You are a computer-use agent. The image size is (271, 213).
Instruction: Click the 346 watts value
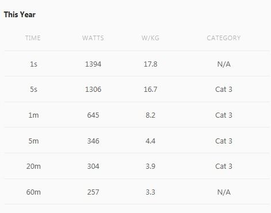[93, 141]
